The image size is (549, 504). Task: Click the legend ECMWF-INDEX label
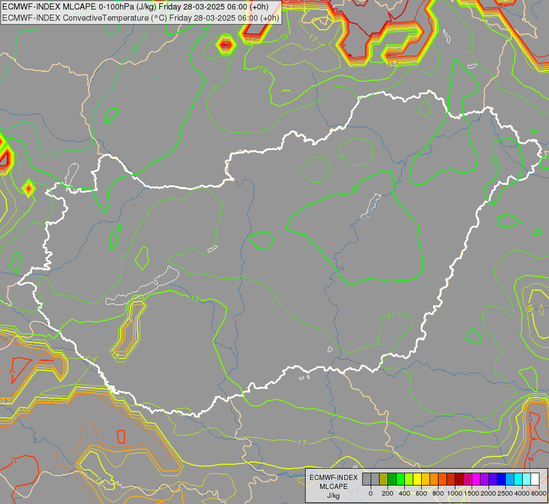click(x=334, y=478)
